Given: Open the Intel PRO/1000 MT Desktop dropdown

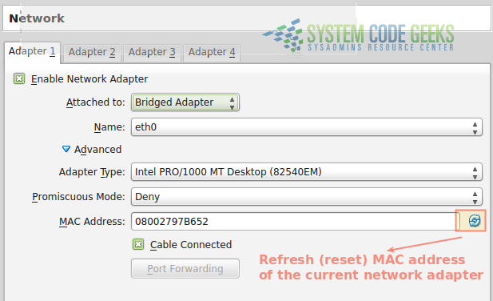Looking at the screenshot, I should click(307, 172).
